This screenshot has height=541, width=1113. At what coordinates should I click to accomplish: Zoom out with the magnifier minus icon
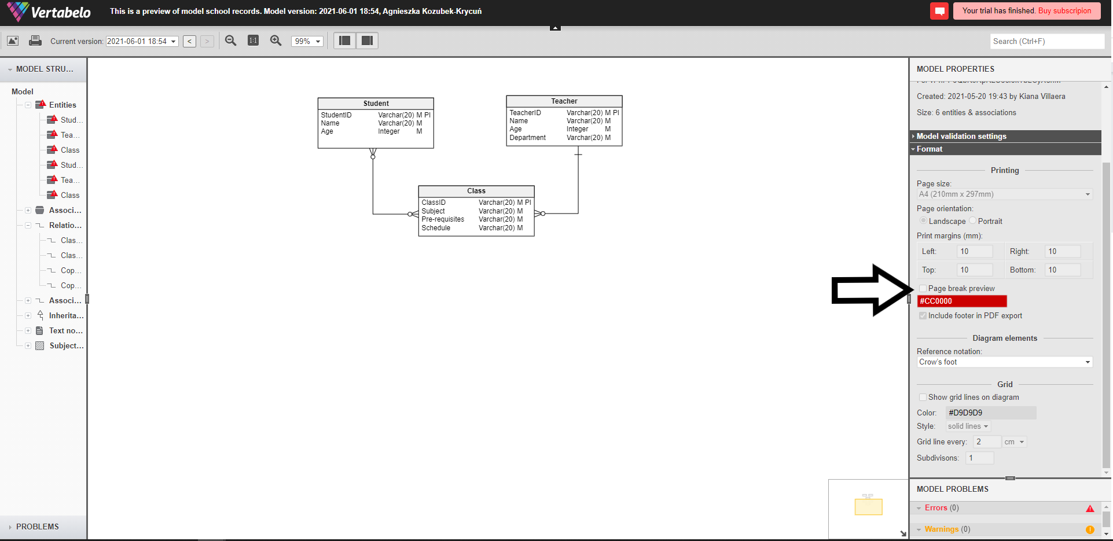[231, 41]
